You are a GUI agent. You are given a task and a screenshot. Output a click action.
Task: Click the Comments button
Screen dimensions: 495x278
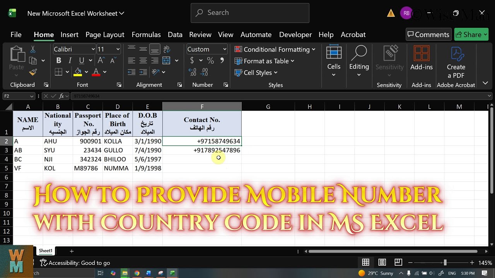(428, 34)
